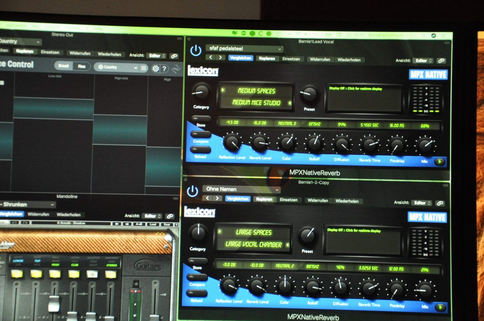Open the sfaf pedalsteel preset dropdown

(244, 48)
